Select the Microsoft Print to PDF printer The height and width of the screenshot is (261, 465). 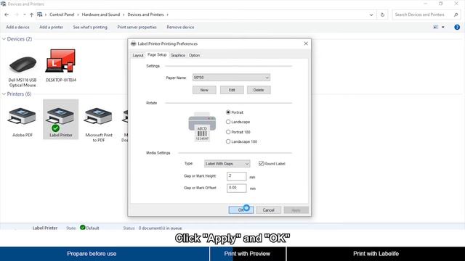point(99,124)
